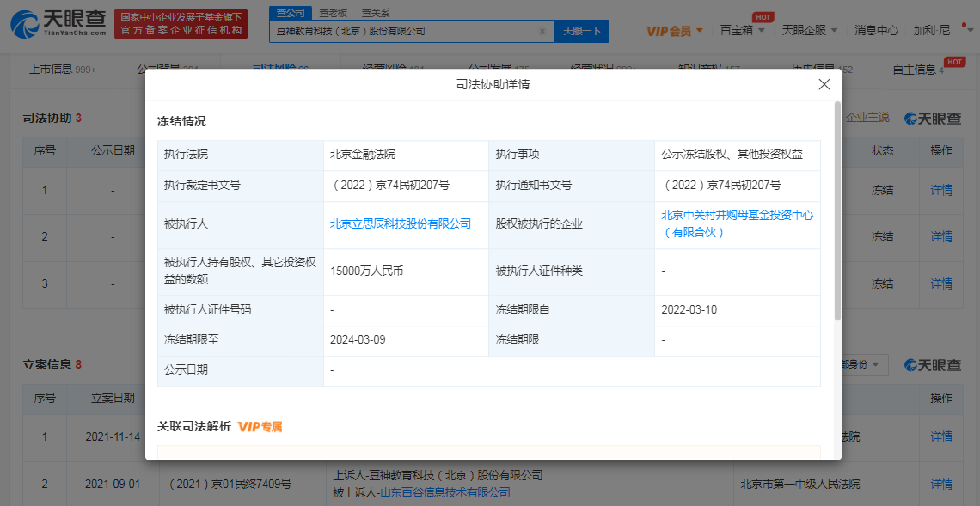This screenshot has width=980, height=506.
Task: Click the dialog vertical scrollbar
Action: point(837,211)
